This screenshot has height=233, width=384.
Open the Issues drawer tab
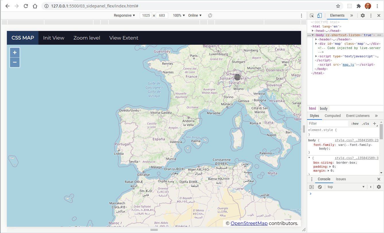[341, 179]
